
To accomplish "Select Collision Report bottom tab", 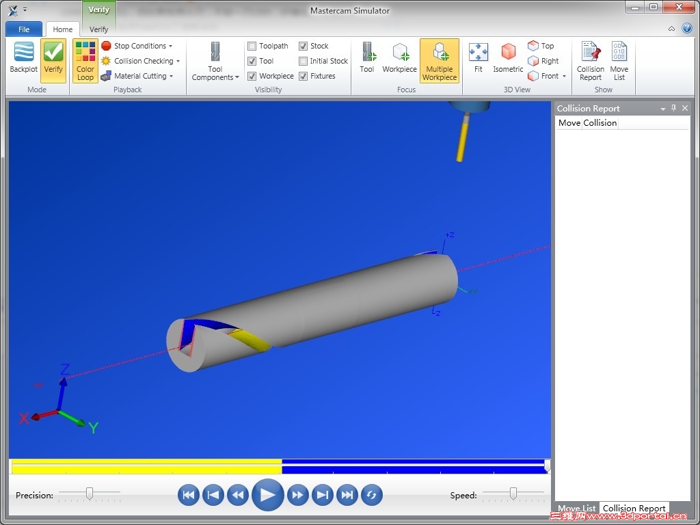I will coord(634,508).
